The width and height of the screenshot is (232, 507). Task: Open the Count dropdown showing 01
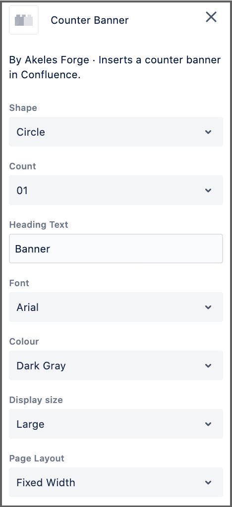116,190
